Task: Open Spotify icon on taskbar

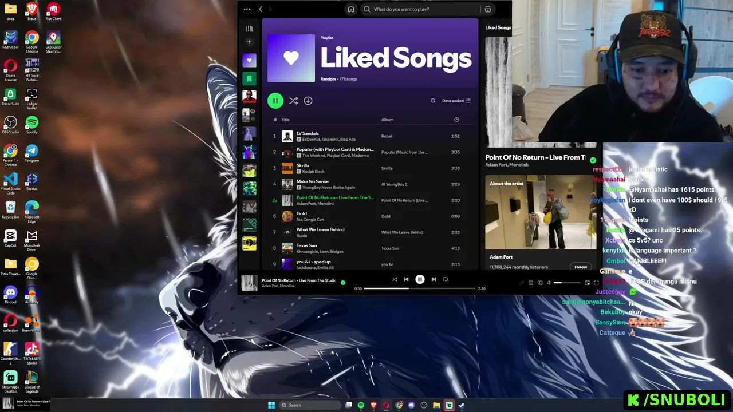Action: click(361, 405)
